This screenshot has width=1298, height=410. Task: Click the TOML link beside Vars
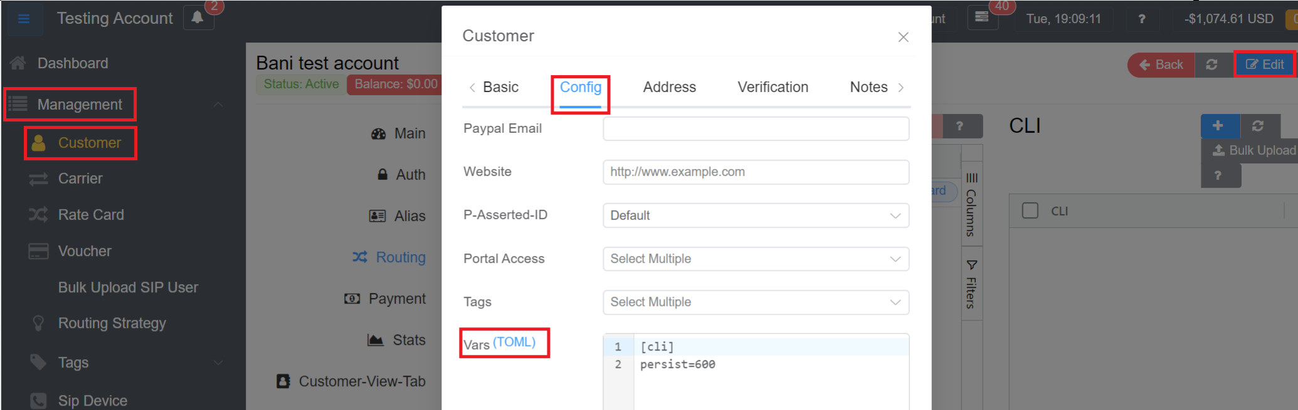tap(514, 342)
